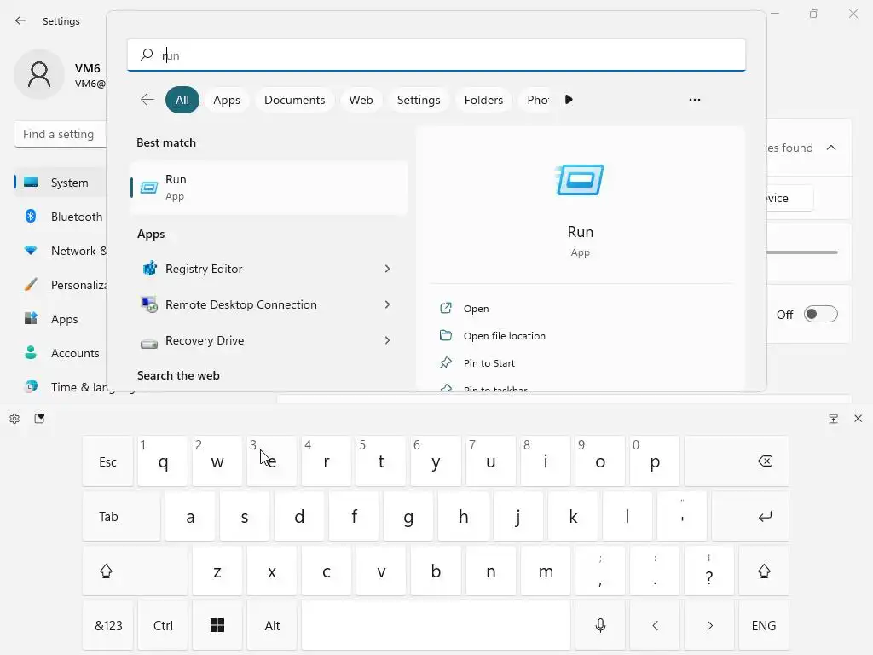The height and width of the screenshot is (655, 873).
Task: Click the Registry Editor icon
Action: point(149,269)
